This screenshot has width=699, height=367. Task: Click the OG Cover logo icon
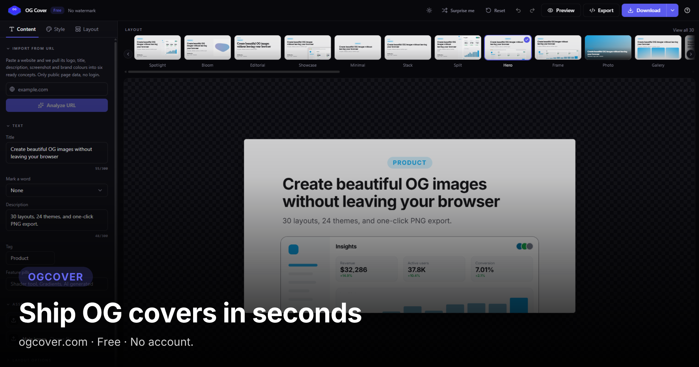coord(14,10)
